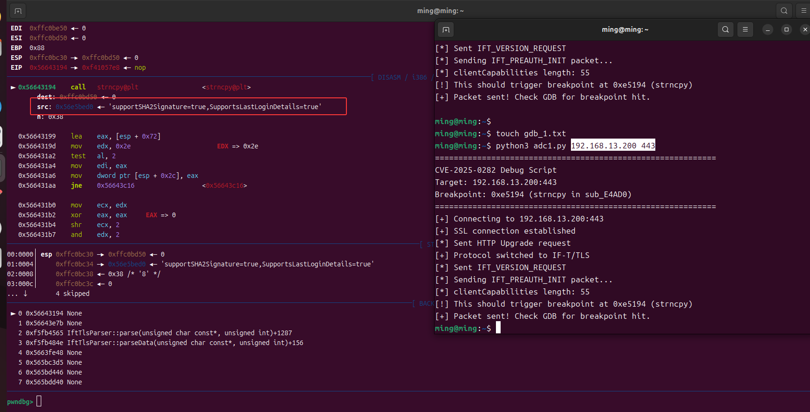Focus the cursor at the last ming@ming prompt
The image size is (810, 412).
tap(498, 328)
